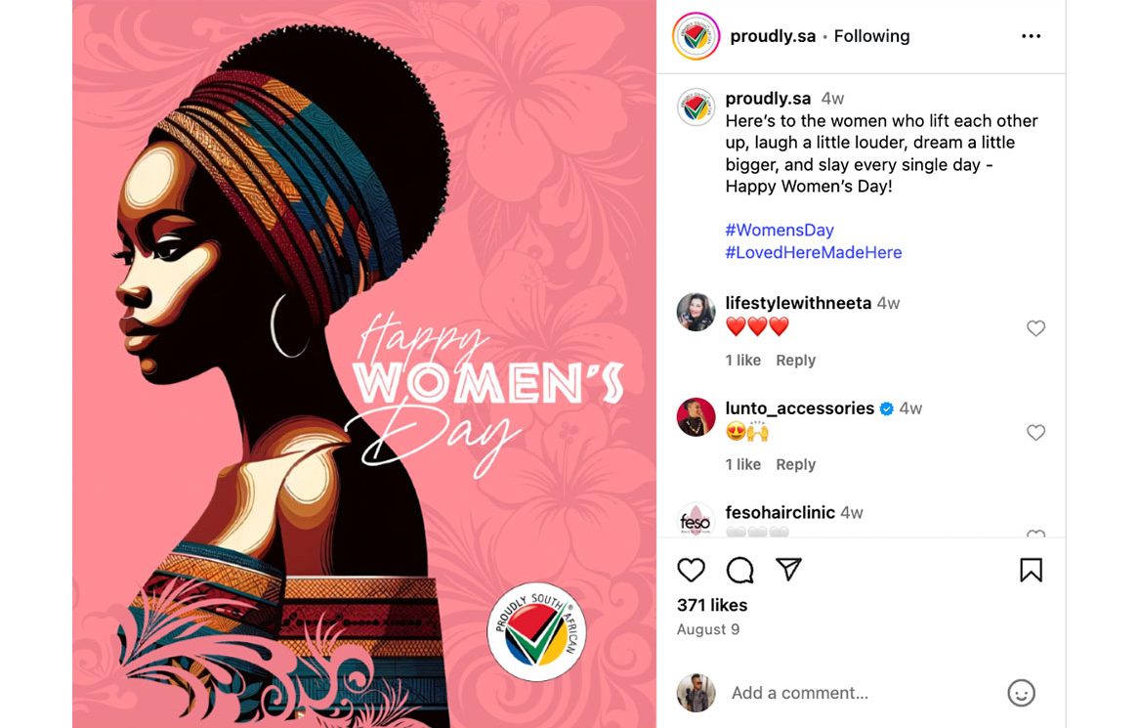Image resolution: width=1139 pixels, height=728 pixels.
Task: Reply to lunto_accessories' comment
Action: [795, 465]
